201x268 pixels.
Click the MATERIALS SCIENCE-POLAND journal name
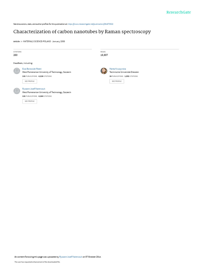[37, 41]
